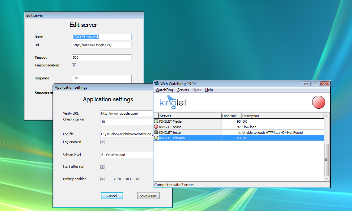Click green status icon of KINGLET Media row
This screenshot has width=352, height=211.
click(x=156, y=121)
